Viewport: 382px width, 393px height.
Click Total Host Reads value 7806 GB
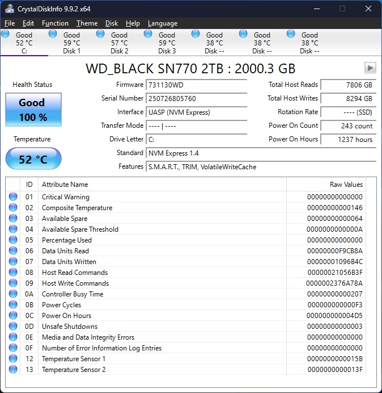[349, 85]
